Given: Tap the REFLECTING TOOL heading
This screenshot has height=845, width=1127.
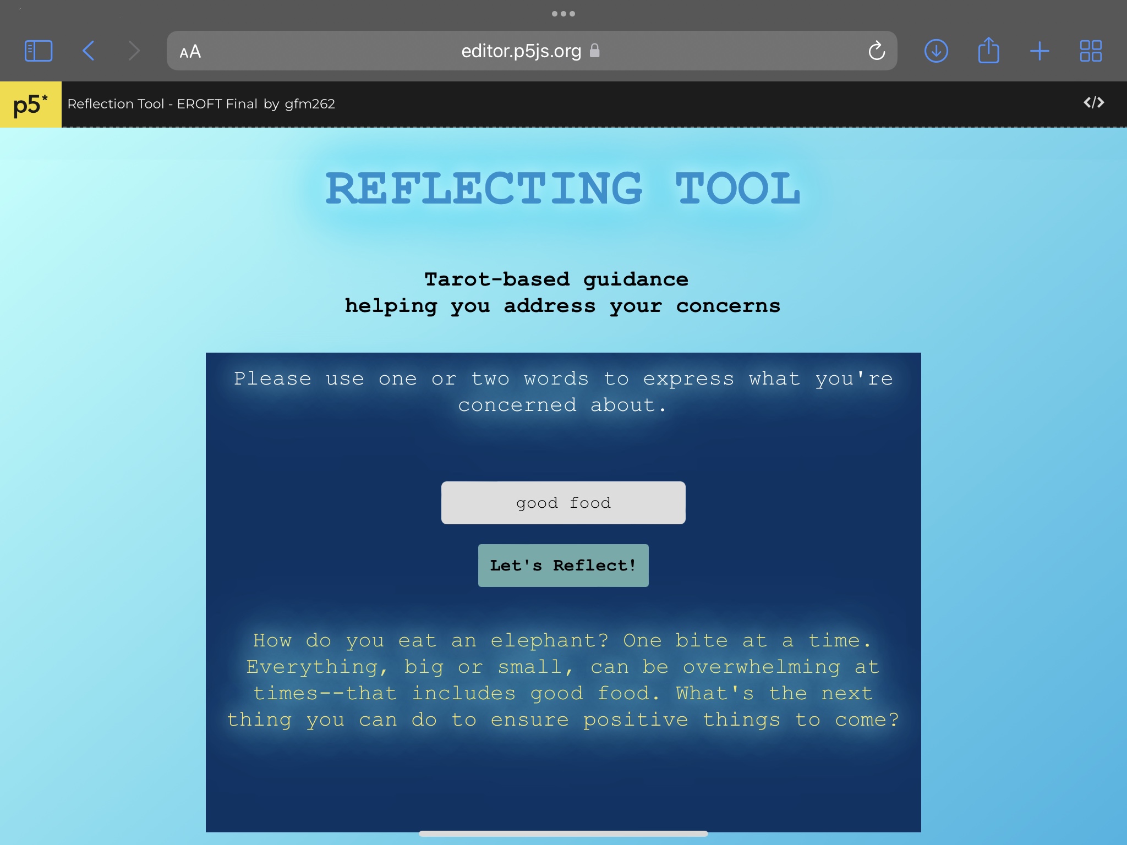Looking at the screenshot, I should [563, 188].
